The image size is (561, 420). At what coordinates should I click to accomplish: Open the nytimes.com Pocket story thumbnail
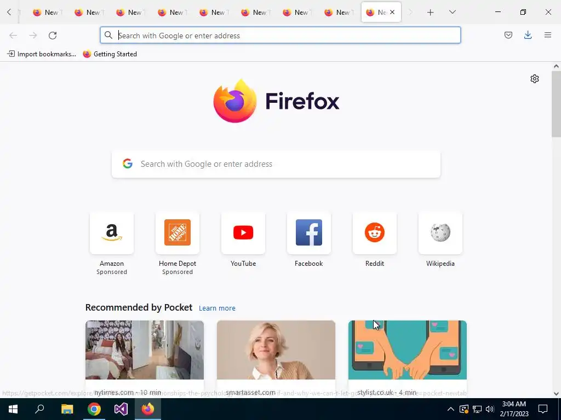(x=145, y=350)
